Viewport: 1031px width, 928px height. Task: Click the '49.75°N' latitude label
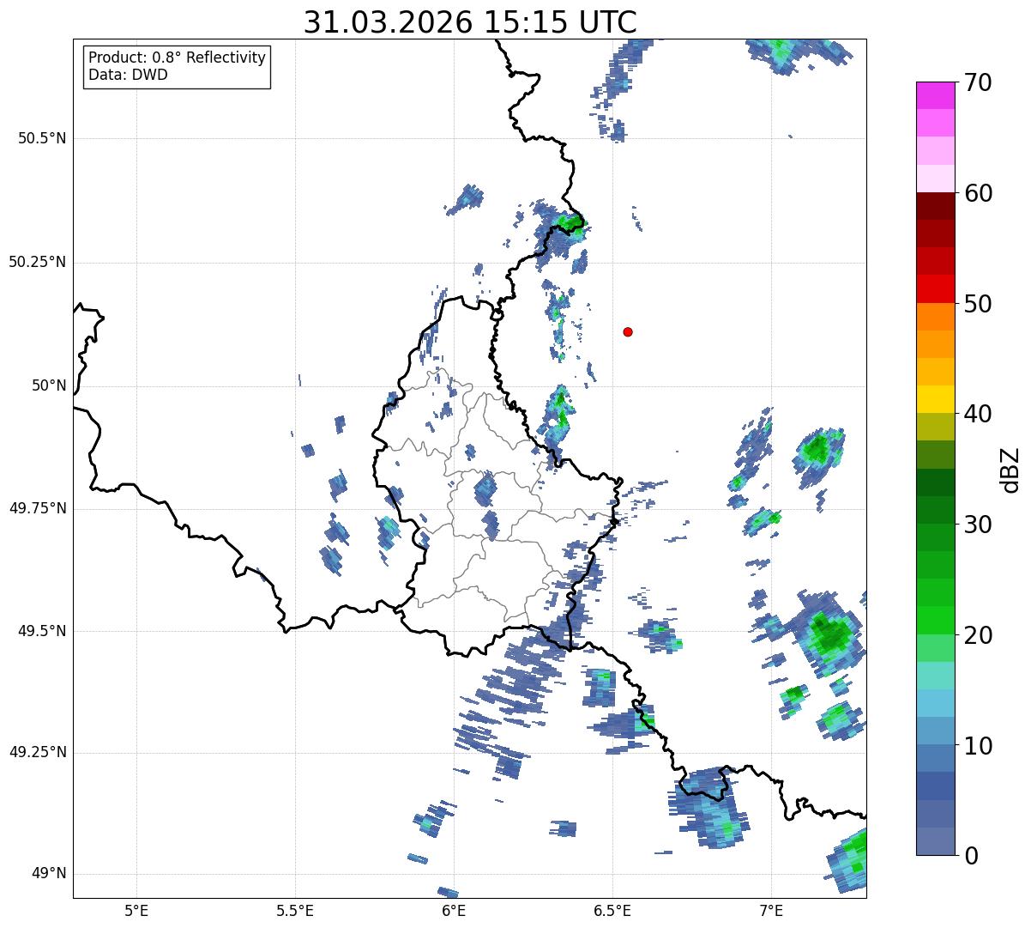tap(37, 508)
